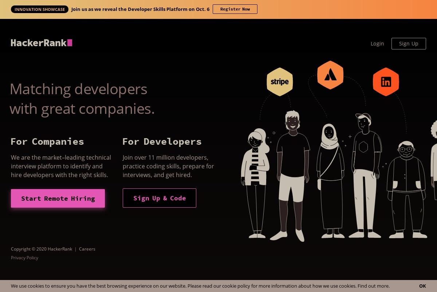Click the 'Join over 11 million developers' paragraph

click(x=168, y=166)
